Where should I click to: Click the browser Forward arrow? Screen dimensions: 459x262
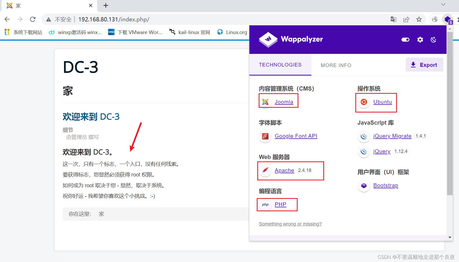[x=20, y=19]
